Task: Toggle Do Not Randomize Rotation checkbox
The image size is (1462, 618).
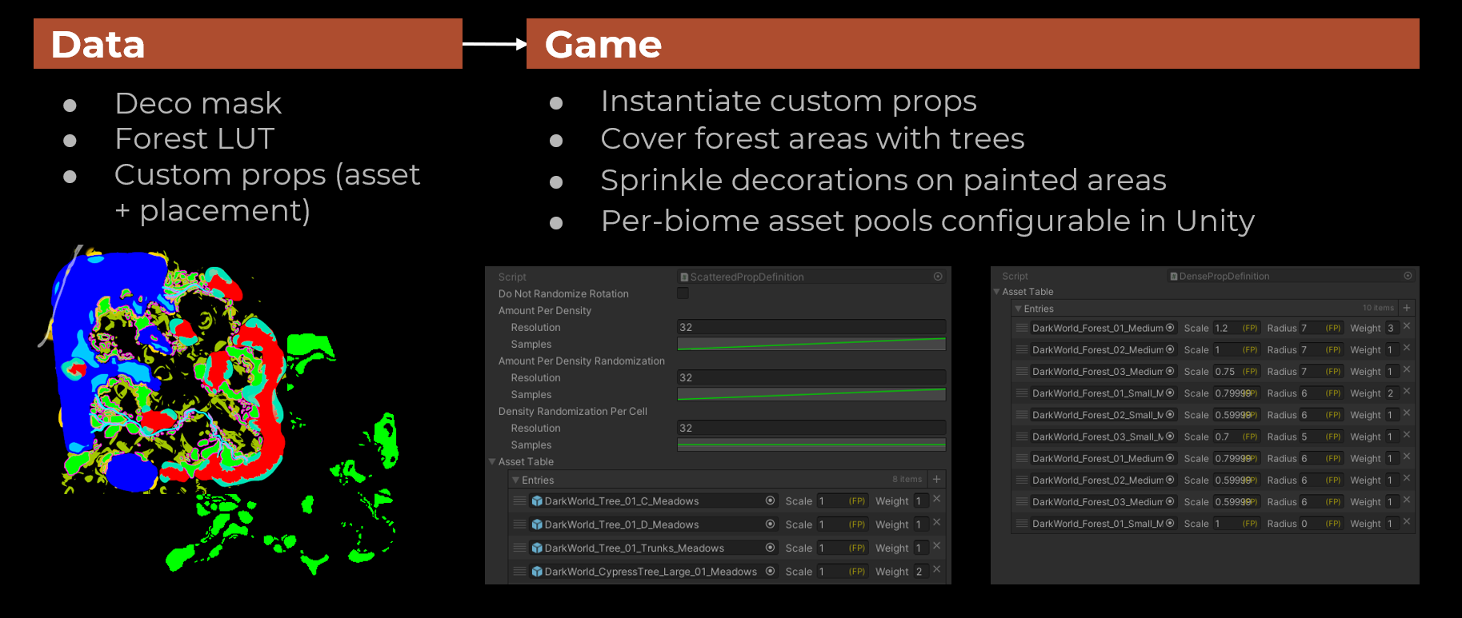Action: click(x=683, y=293)
